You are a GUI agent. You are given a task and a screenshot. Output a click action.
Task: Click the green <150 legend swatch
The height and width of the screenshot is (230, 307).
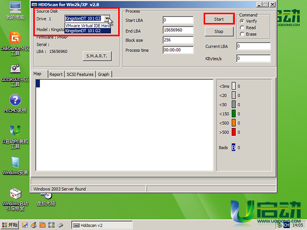[x=234, y=113]
